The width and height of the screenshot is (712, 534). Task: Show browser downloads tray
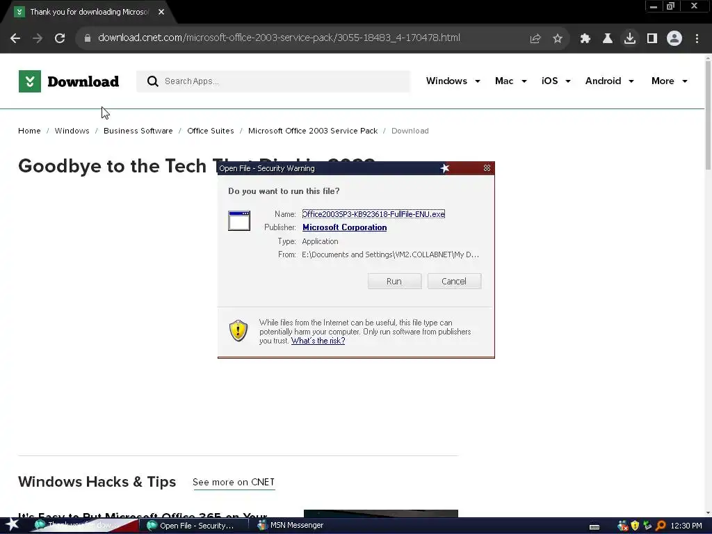(x=630, y=38)
